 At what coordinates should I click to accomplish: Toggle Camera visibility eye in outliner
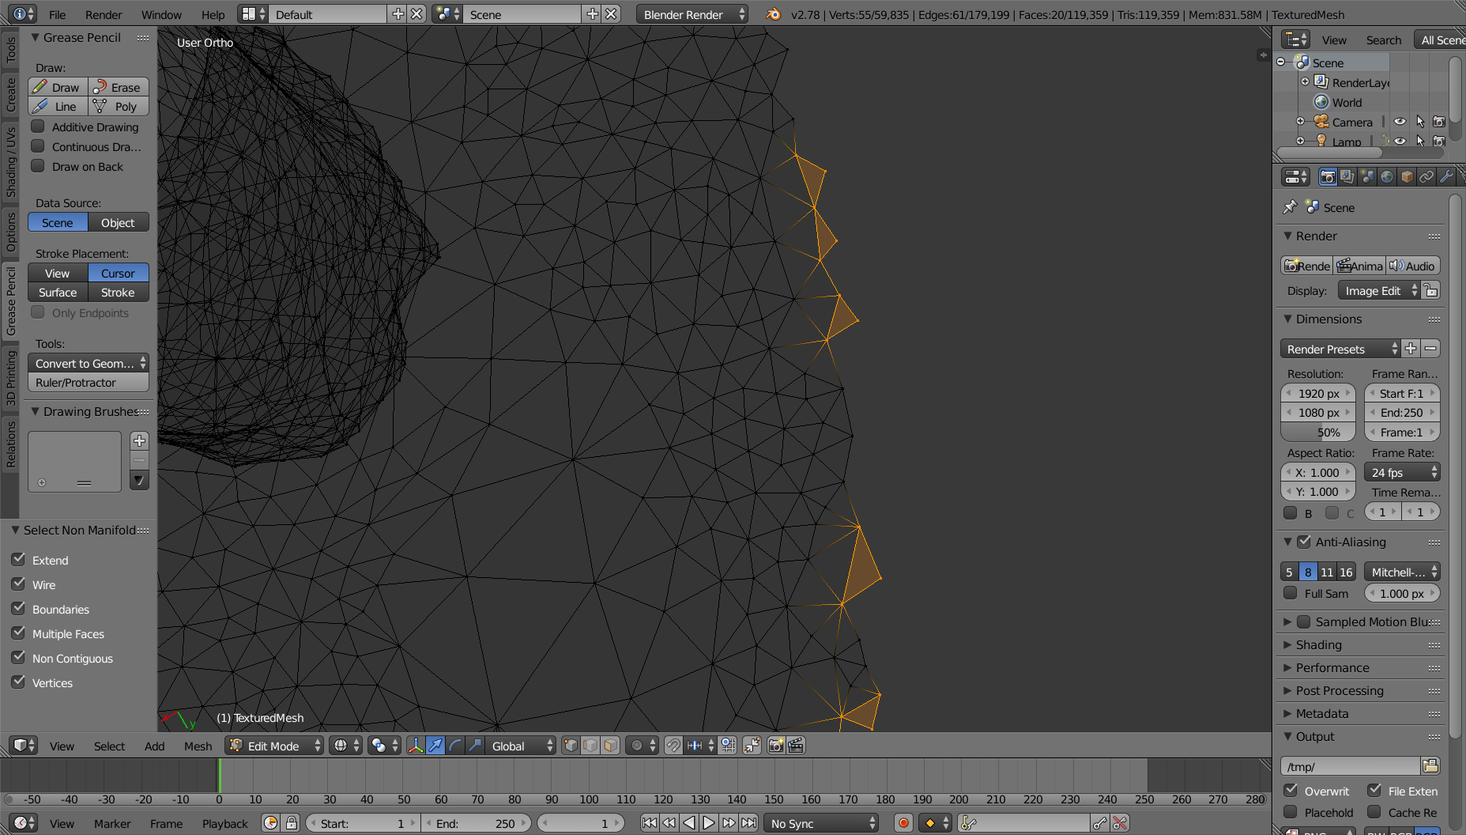point(1400,122)
